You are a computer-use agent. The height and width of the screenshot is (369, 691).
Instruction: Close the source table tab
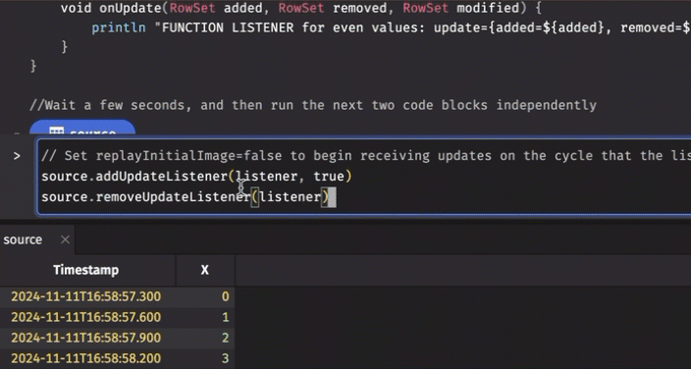click(x=65, y=239)
